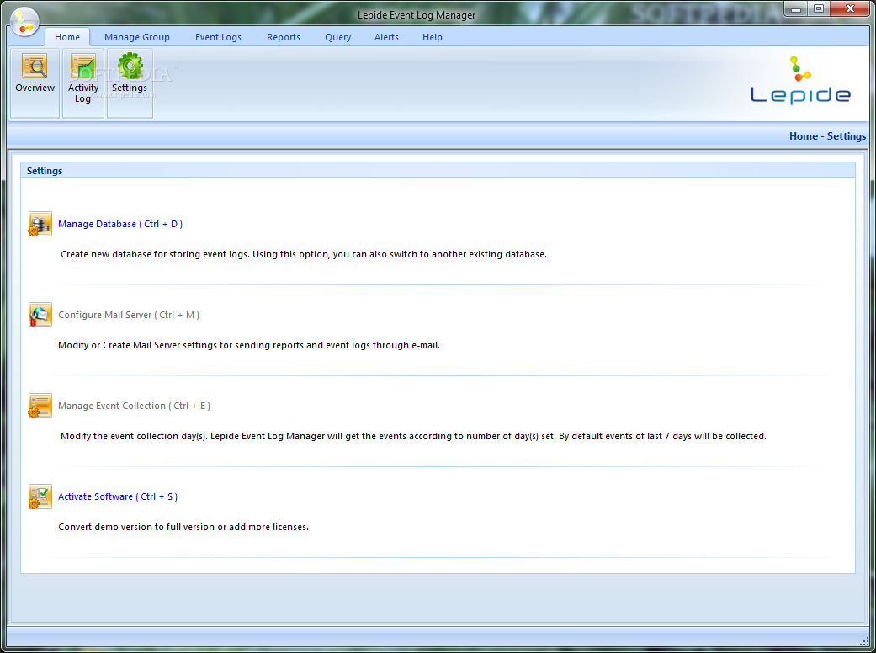Open Configure Mail Server ( Ctrl + M ) link

(129, 315)
